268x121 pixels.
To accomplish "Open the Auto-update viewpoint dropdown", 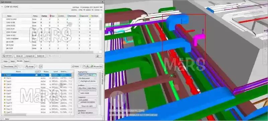I will pos(87,100).
